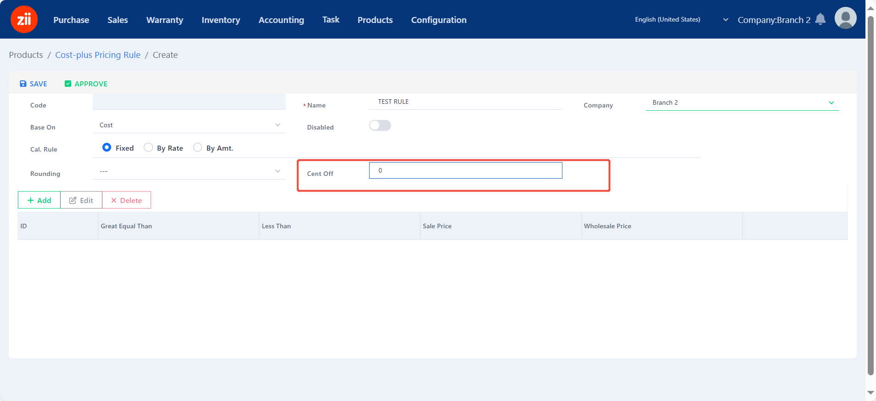Select the By Rate radio button

(x=148, y=147)
